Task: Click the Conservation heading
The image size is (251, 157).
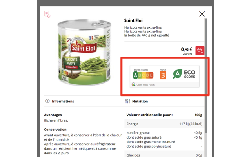Action: [55, 130]
